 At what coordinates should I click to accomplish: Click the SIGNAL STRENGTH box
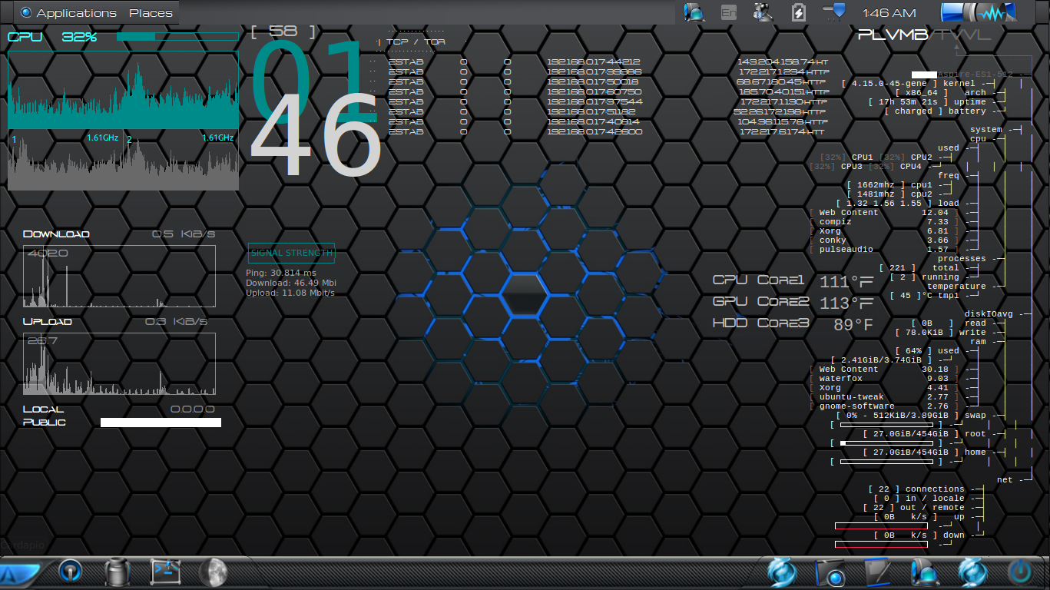(292, 253)
